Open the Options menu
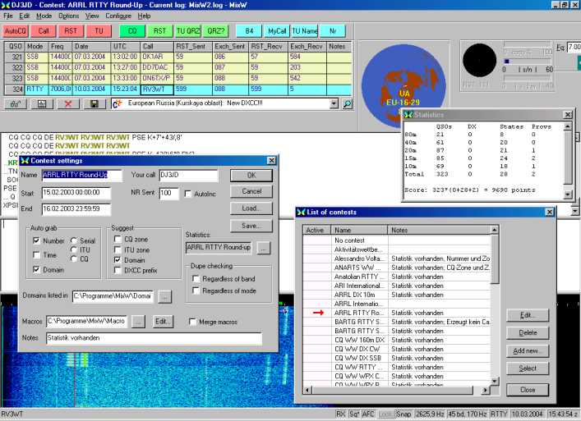The width and height of the screenshot is (581, 421). tap(68, 16)
